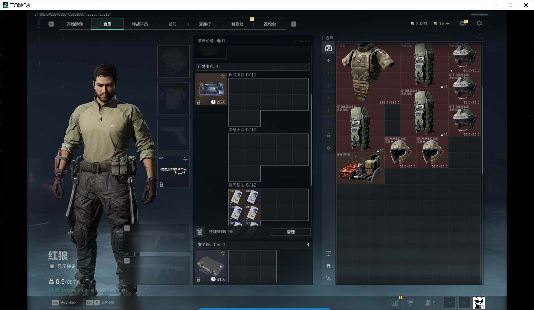534x310 pixels.
Task: Click the 零号大坝 0/12 label
Action: pos(242,130)
